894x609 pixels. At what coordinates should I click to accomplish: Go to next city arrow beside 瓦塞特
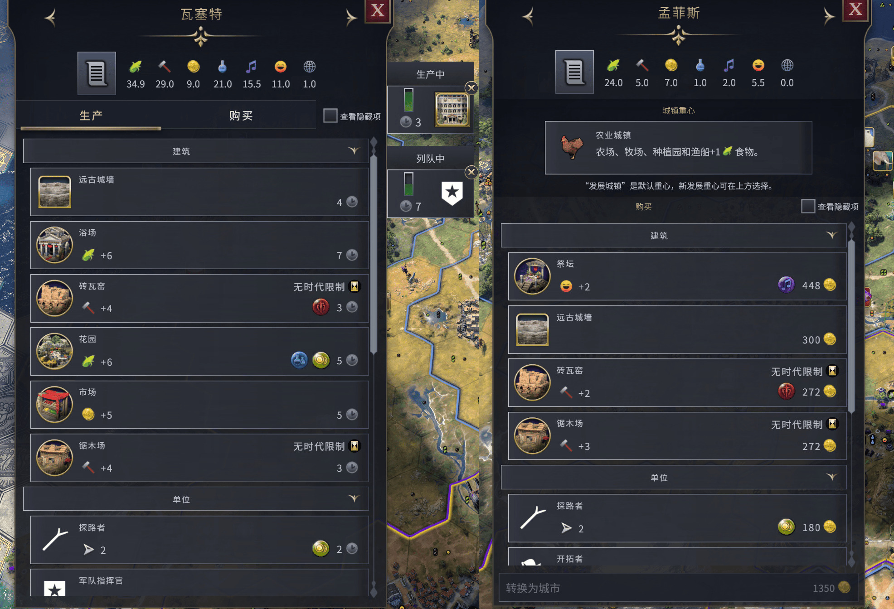[350, 18]
